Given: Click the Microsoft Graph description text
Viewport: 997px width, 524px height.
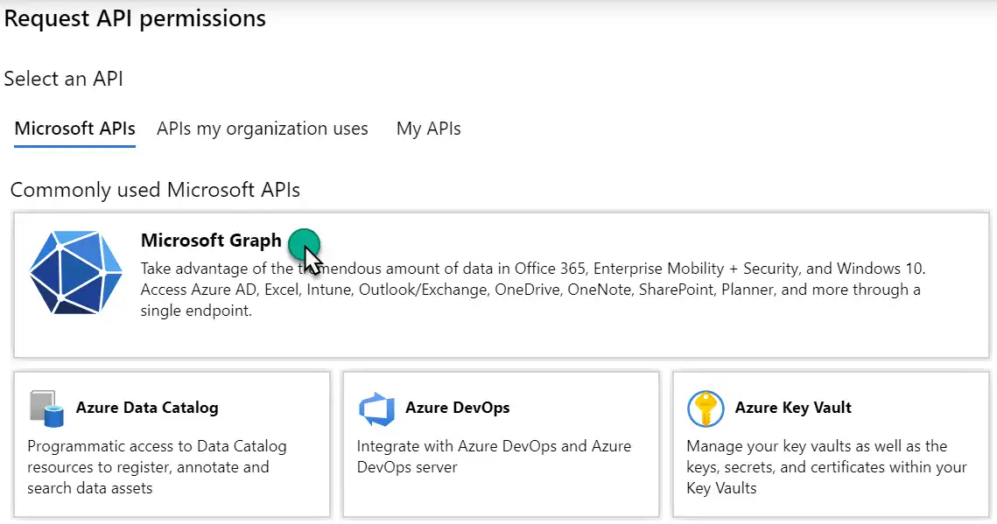Looking at the screenshot, I should 533,290.
